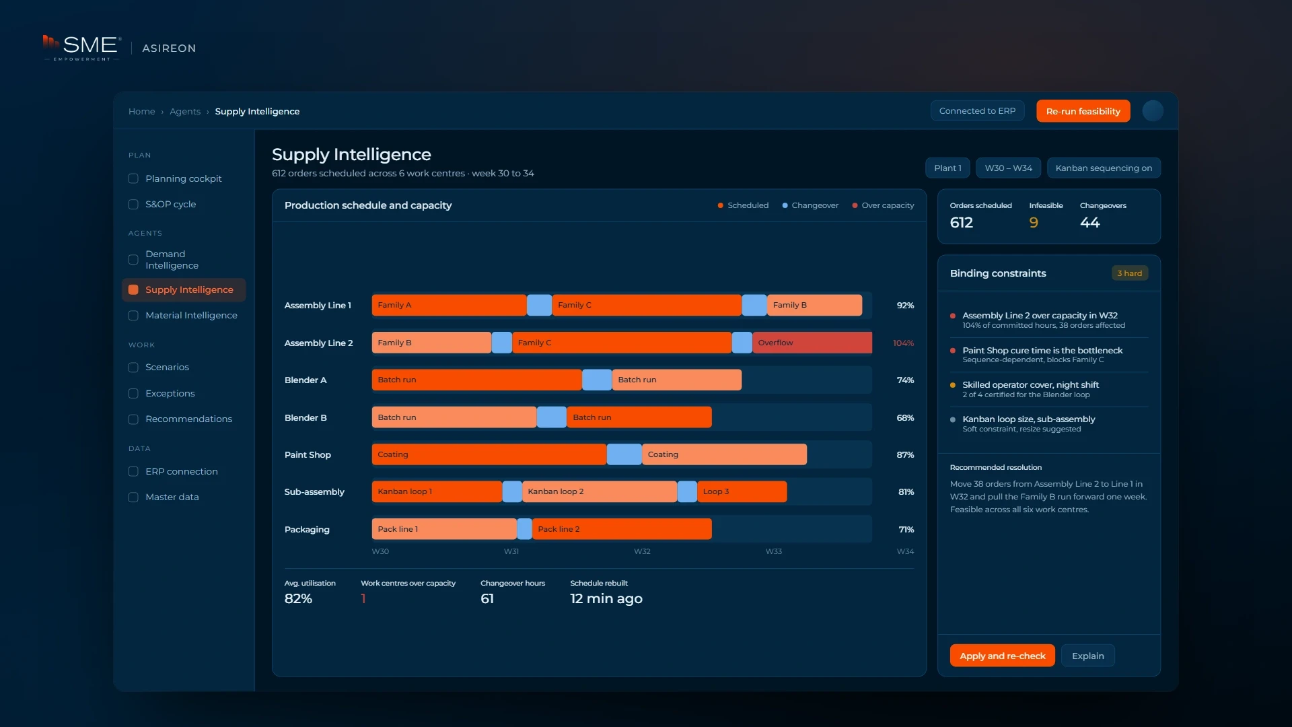Select Kanban loop 2 bar
This screenshot has width=1292, height=727.
point(600,491)
